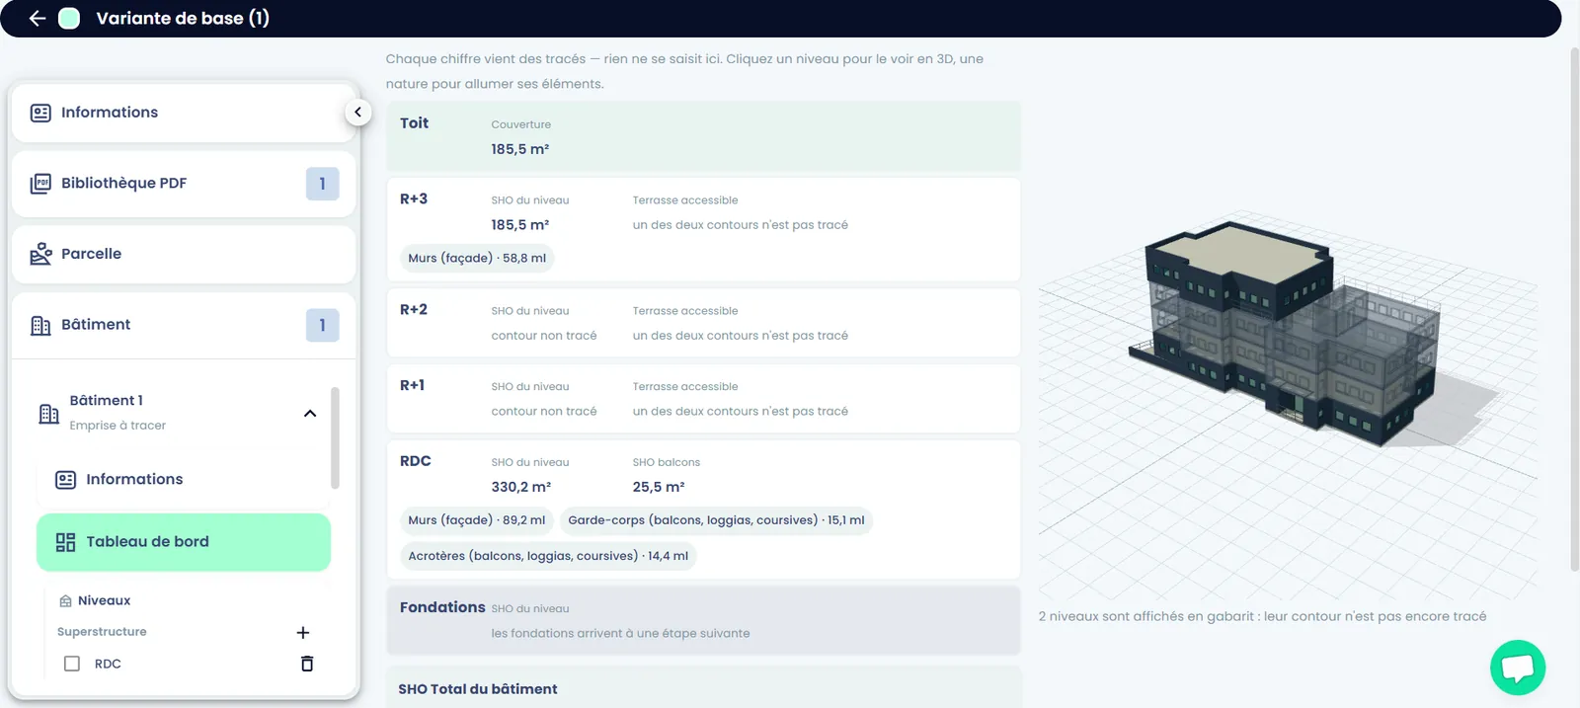Open the Parcelle section
Image resolution: width=1580 pixels, height=708 pixels.
[x=184, y=254]
